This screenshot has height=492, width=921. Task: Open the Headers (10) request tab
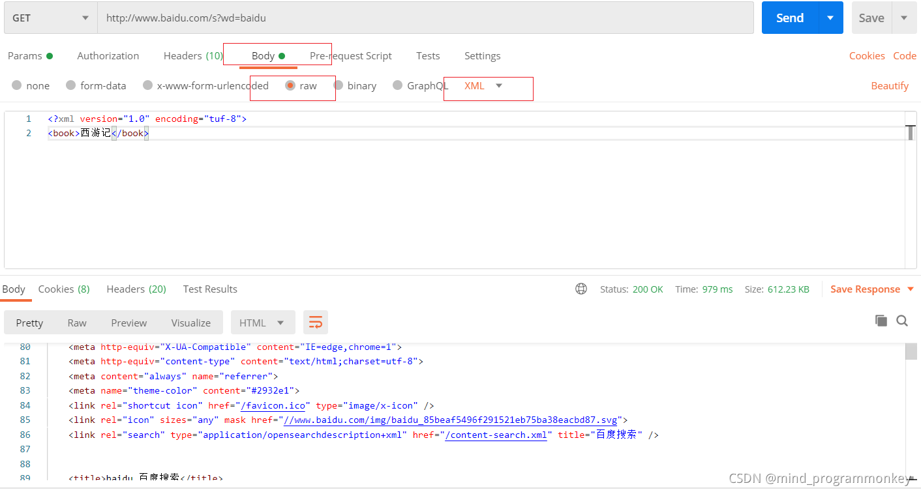click(x=193, y=55)
